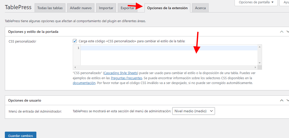Uncheck the CSS personalizado loading checkbox
The width and height of the screenshot is (289, 138).
pos(75,41)
